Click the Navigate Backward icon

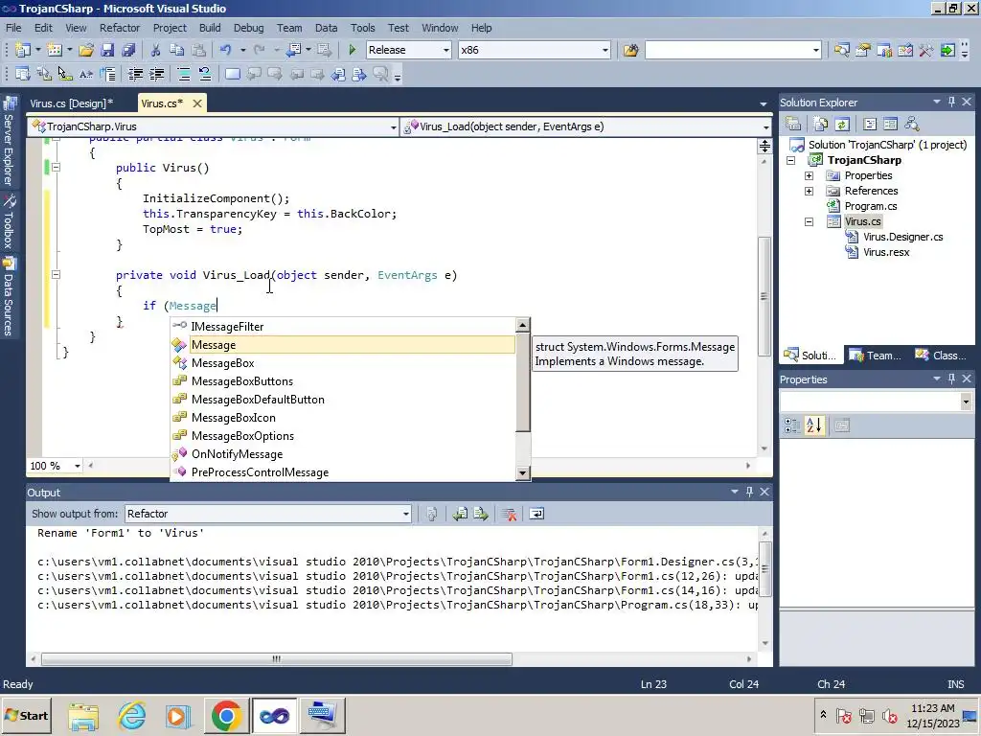(293, 50)
